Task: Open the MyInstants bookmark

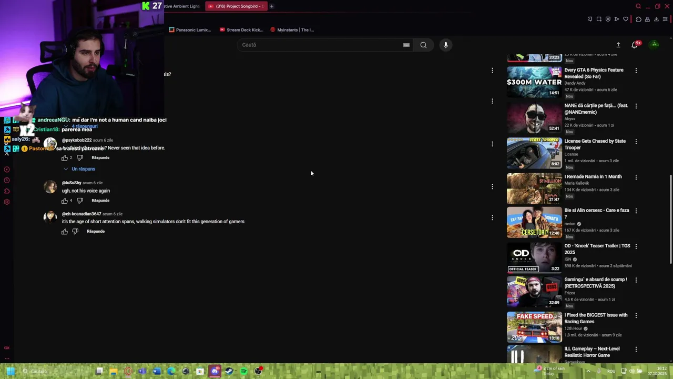Action: coord(292,30)
